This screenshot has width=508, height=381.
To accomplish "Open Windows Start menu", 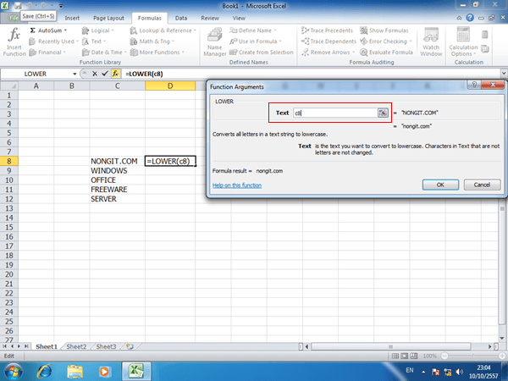I will [x=13, y=372].
